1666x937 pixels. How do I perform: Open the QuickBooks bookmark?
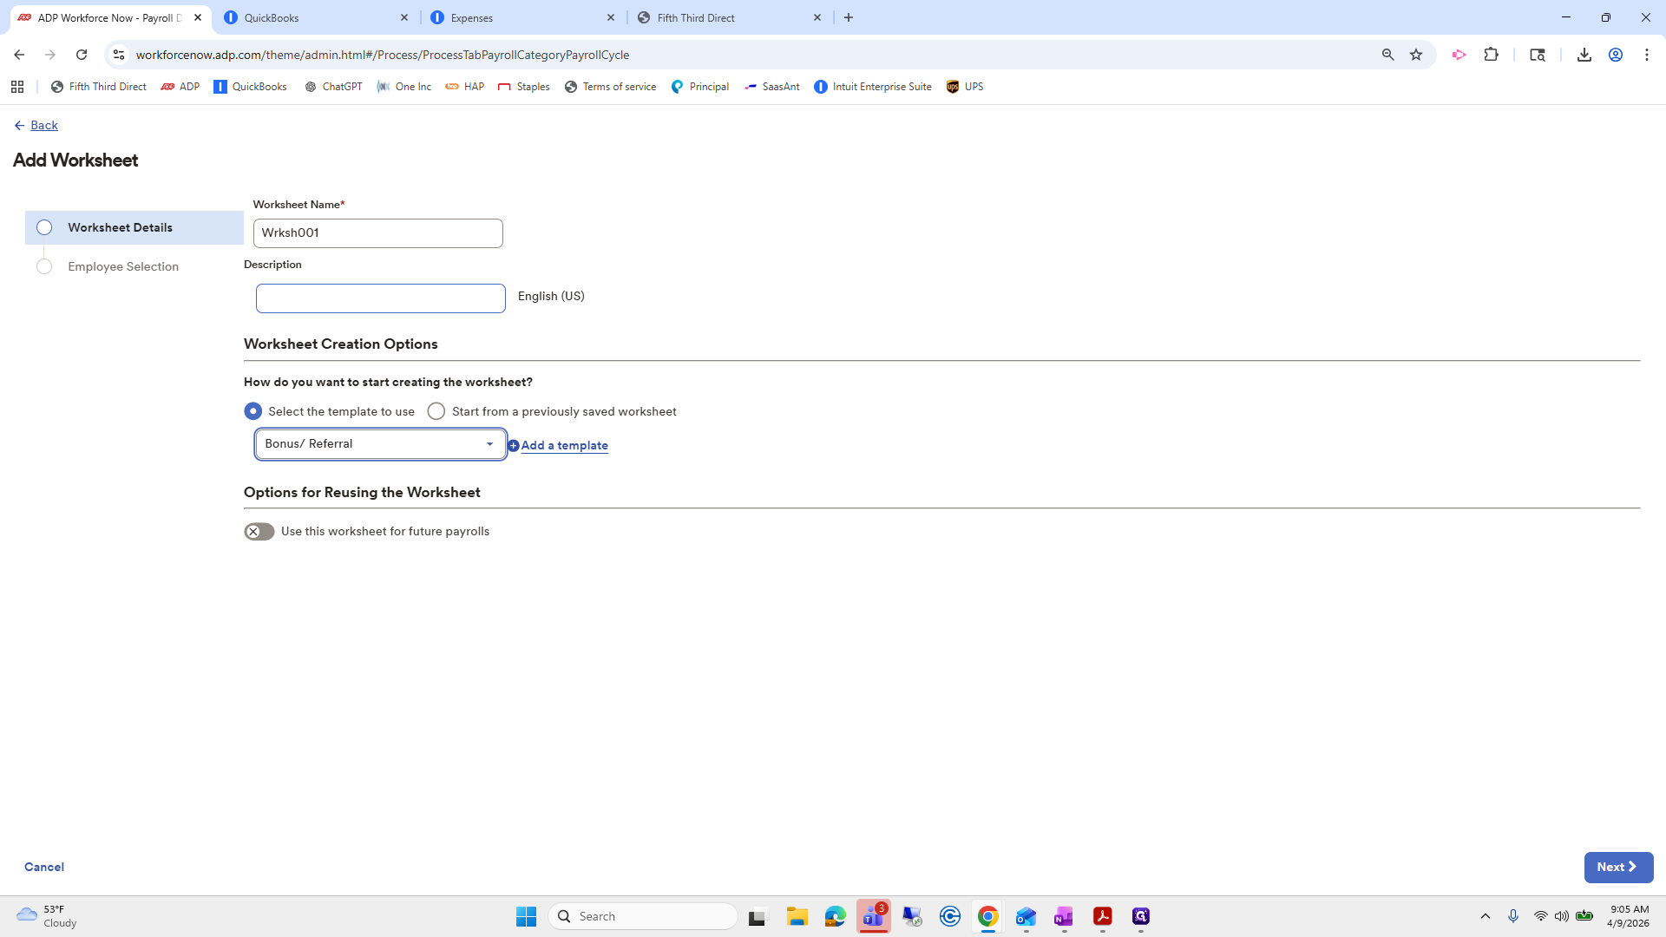250,87
